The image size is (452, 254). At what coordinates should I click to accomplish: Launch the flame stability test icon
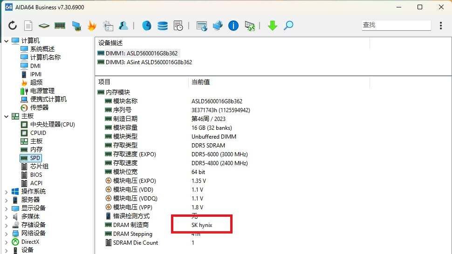tap(92, 26)
